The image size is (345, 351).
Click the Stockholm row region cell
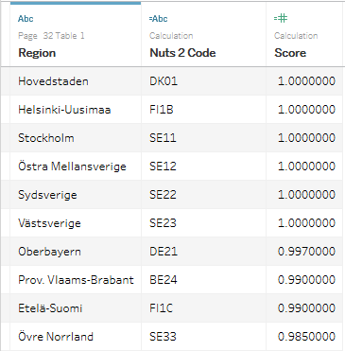pyautogui.click(x=76, y=138)
